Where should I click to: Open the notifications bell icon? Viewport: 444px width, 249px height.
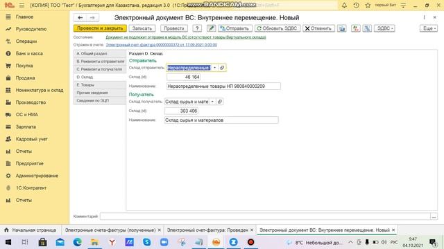click(x=344, y=5)
